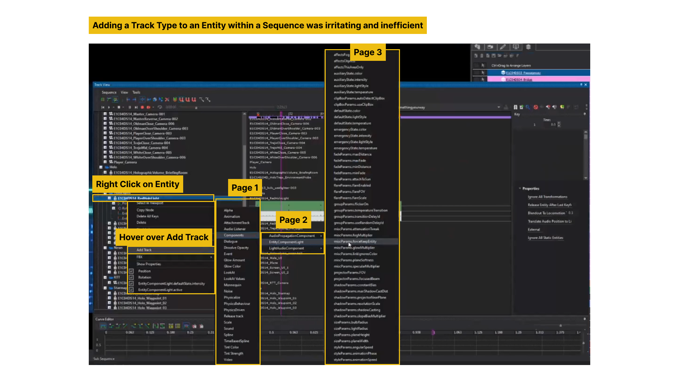Image resolution: width=679 pixels, height=382 pixels.
Task: Collapse the Properties section
Action: click(x=520, y=189)
